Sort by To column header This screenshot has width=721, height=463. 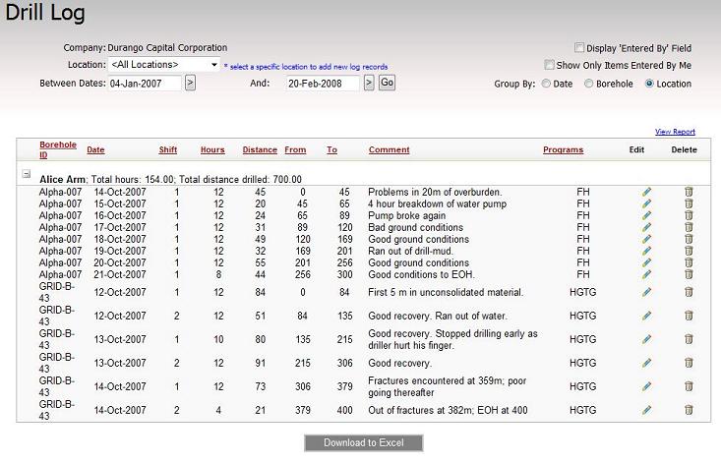332,149
